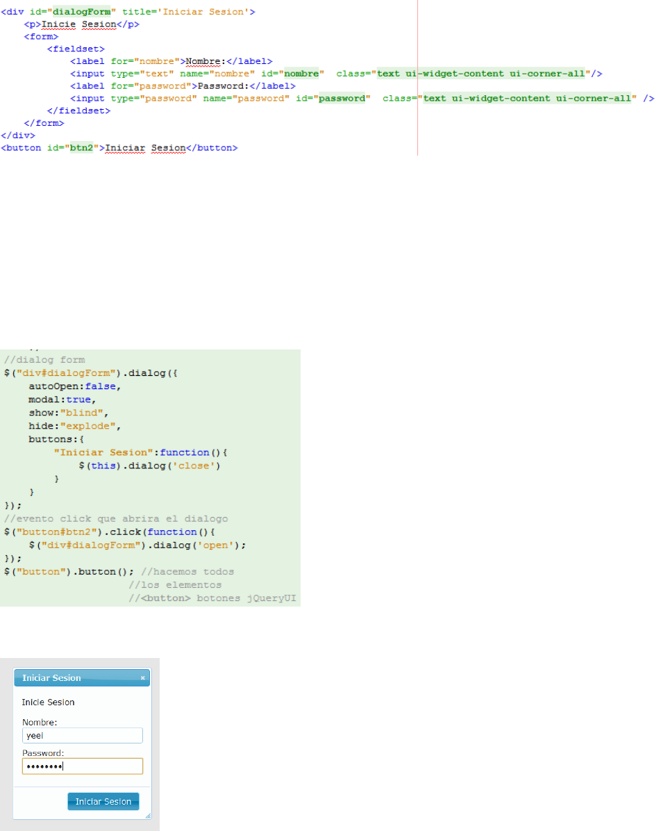
Task: Click the closing </form> tag line
Action: (x=44, y=123)
